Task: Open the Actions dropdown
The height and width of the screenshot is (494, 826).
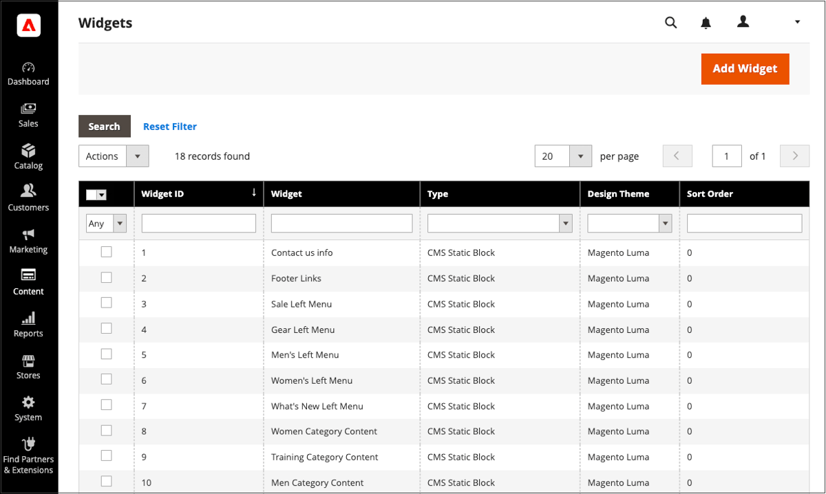Action: point(114,155)
